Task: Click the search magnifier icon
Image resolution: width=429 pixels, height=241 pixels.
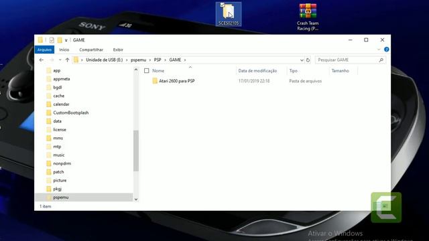Action: click(381, 60)
